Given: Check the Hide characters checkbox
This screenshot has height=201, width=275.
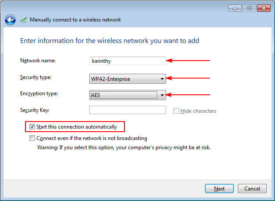Looking at the screenshot, I should (x=176, y=111).
